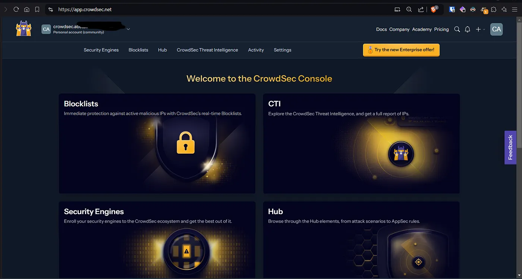Click the 'Explore the CrowdSec Threat Intelligence' description
Viewport: 522px width, 279px height.
click(339, 114)
